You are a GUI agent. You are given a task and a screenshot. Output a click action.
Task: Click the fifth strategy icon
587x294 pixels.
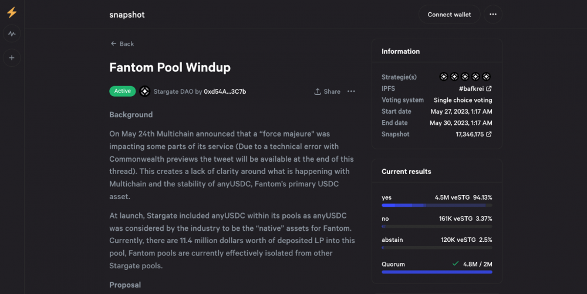(486, 77)
